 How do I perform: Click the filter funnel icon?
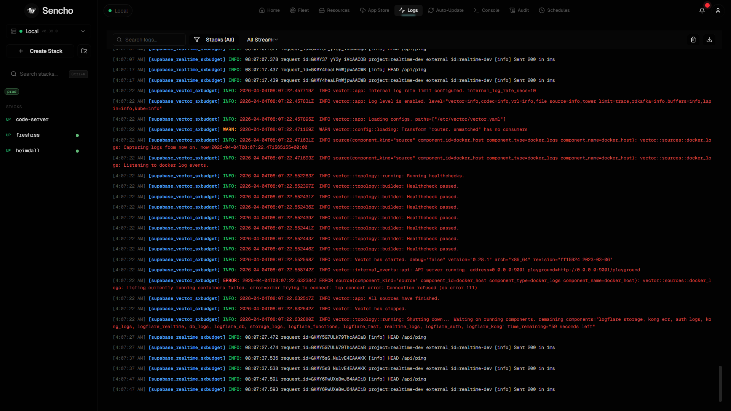(197, 40)
